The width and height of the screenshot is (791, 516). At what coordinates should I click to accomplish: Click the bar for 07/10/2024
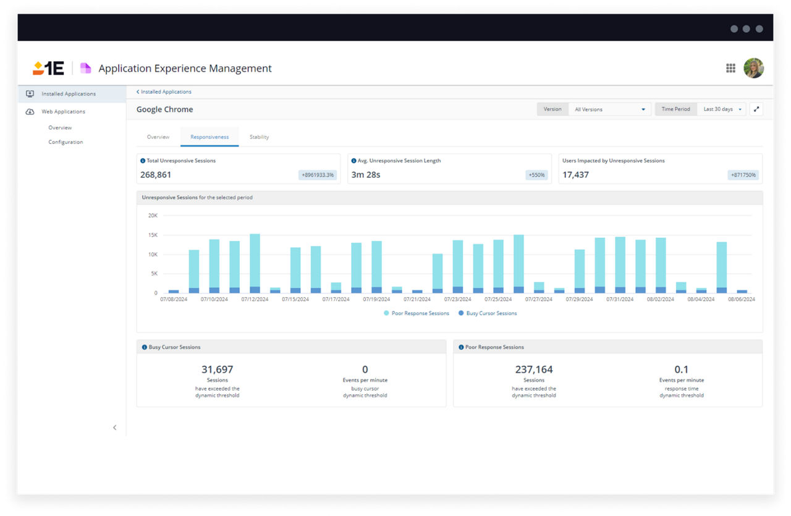click(x=214, y=266)
